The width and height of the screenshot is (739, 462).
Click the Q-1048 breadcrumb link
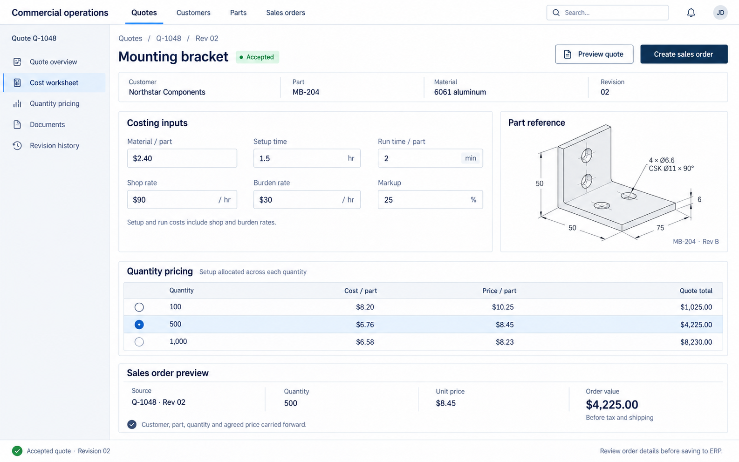169,38
